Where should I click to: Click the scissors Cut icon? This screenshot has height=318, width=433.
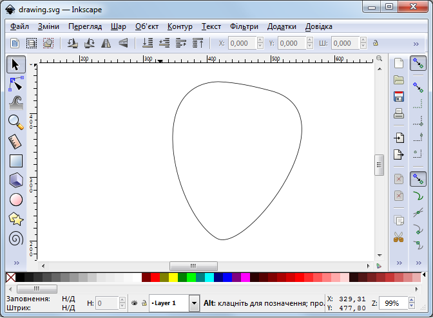tap(399, 237)
